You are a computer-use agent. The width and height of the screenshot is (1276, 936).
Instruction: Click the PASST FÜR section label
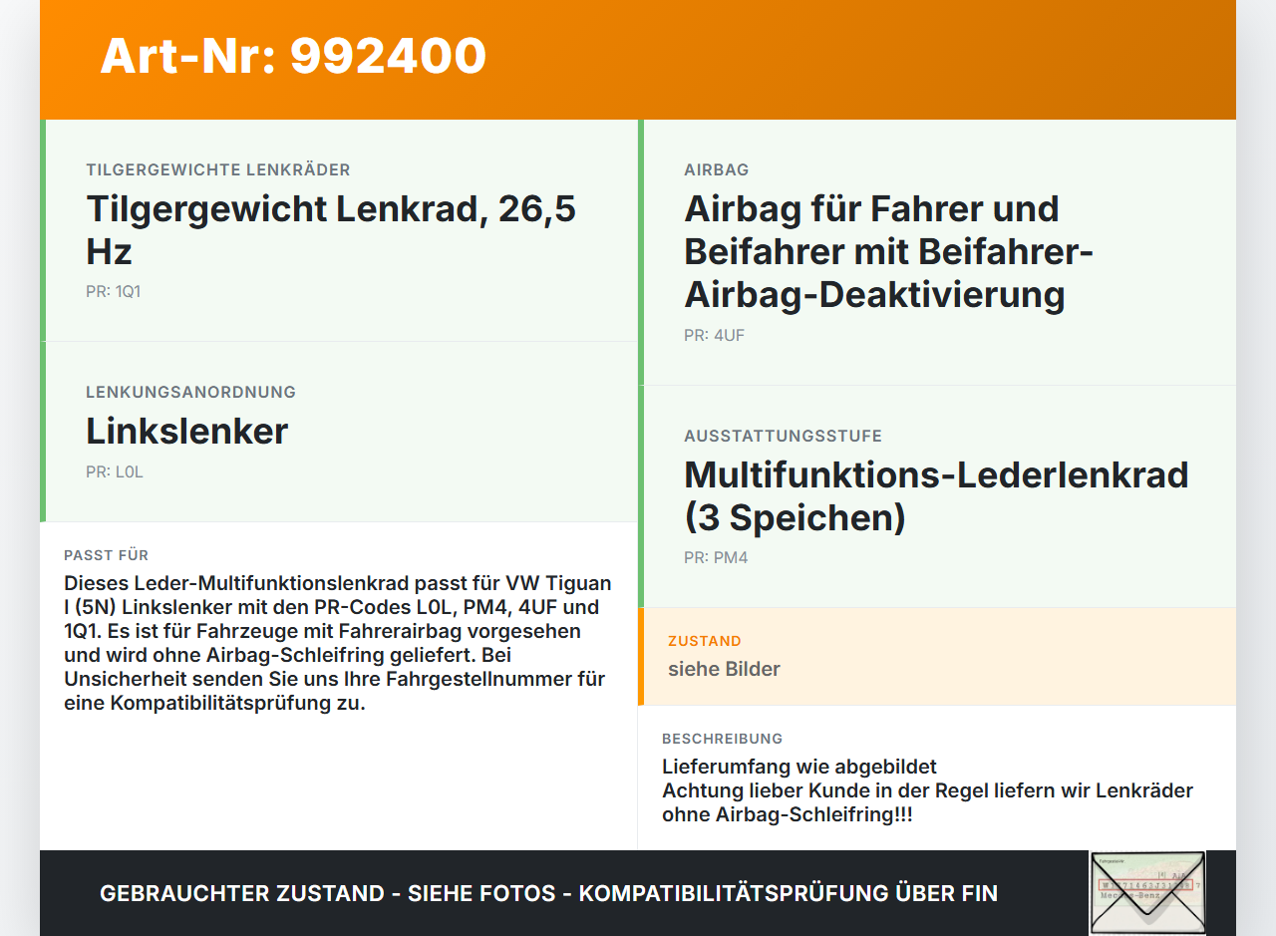click(x=106, y=555)
